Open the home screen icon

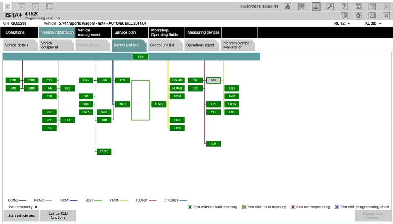point(288,7)
